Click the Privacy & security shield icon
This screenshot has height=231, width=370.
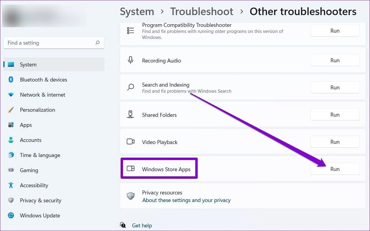11,201
